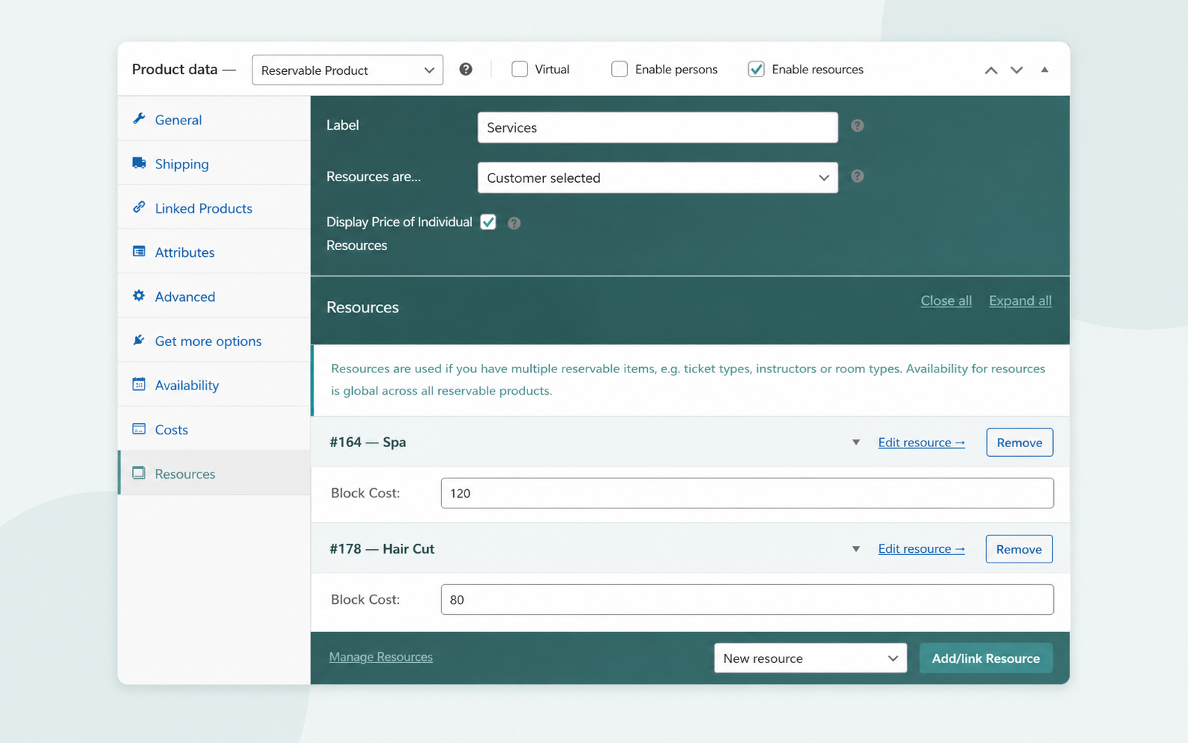The image size is (1188, 743).
Task: Remove the Hair Cut resource
Action: coord(1019,549)
